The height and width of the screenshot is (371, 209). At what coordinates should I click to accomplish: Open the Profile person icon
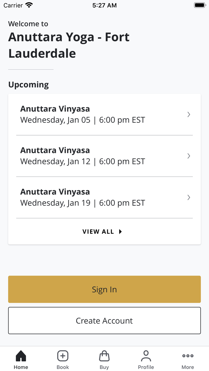pyautogui.click(x=146, y=355)
